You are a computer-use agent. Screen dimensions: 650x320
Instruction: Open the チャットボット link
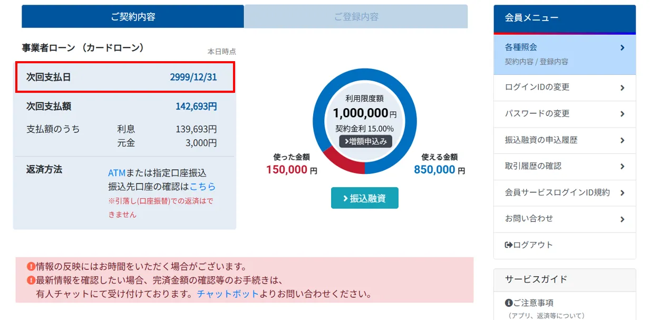228,294
